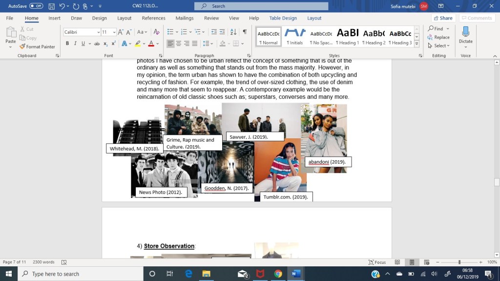This screenshot has width=500, height=281.
Task: Switch to the References tab
Action: 153,18
